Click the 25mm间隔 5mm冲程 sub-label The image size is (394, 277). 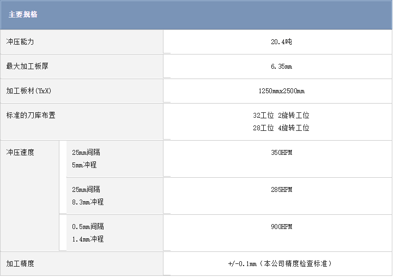[x=86, y=159]
